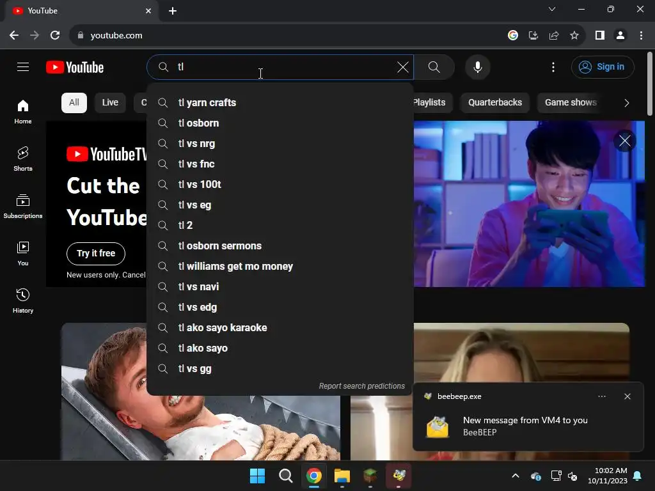Choose suggestion tl vs eg
655x491 pixels.
[280, 205]
